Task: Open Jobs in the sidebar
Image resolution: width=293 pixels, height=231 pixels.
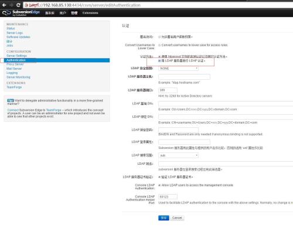Action: [x=9, y=46]
